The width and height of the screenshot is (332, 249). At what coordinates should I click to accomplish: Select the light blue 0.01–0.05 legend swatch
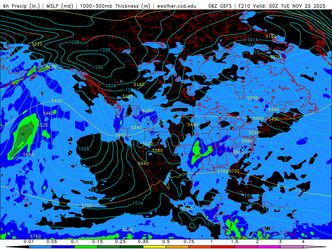pos(40,247)
